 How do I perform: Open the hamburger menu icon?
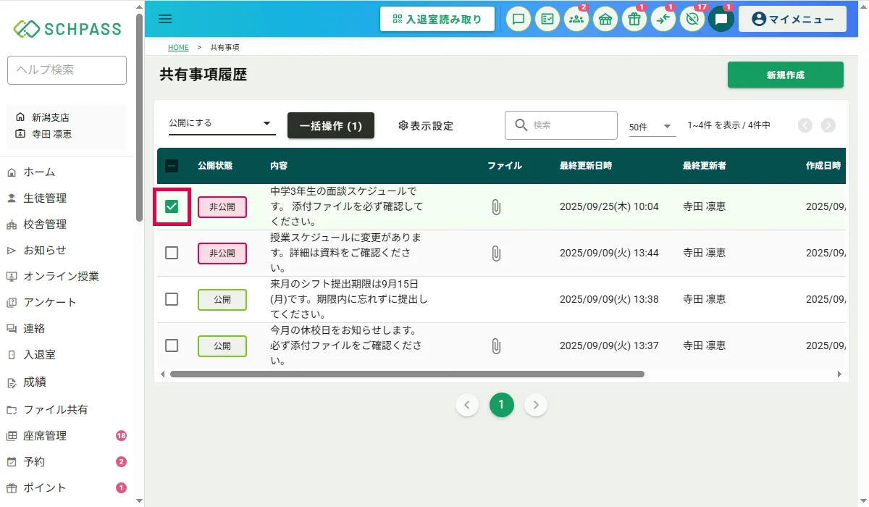(x=165, y=19)
